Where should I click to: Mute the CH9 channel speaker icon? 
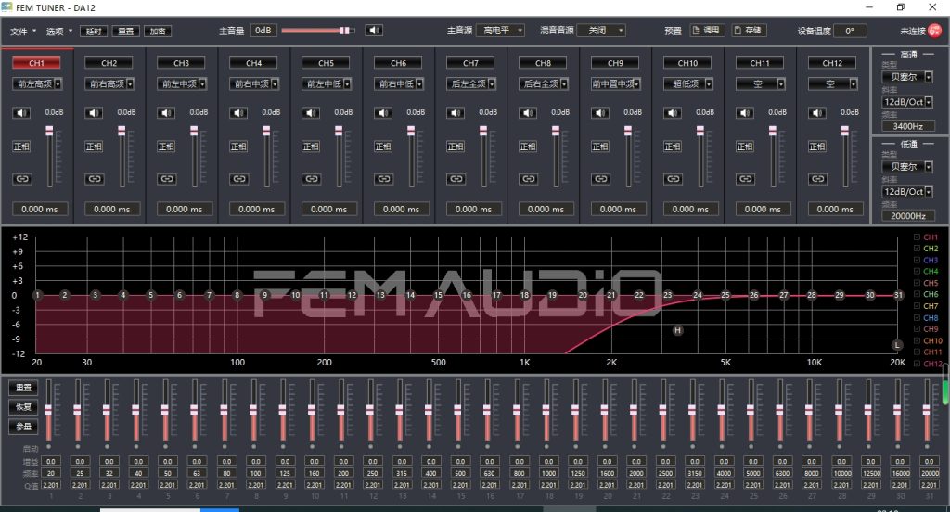click(600, 113)
